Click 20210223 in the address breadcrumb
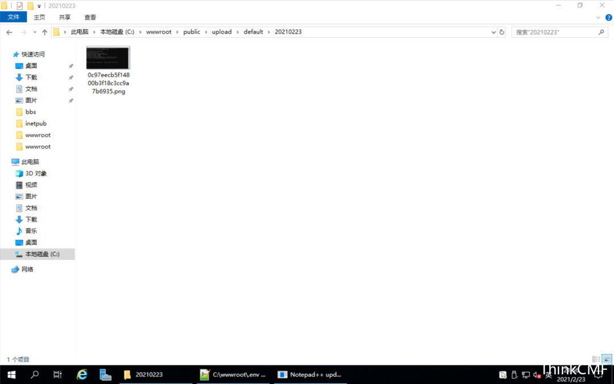Viewport: 614px width, 384px height. 288,32
